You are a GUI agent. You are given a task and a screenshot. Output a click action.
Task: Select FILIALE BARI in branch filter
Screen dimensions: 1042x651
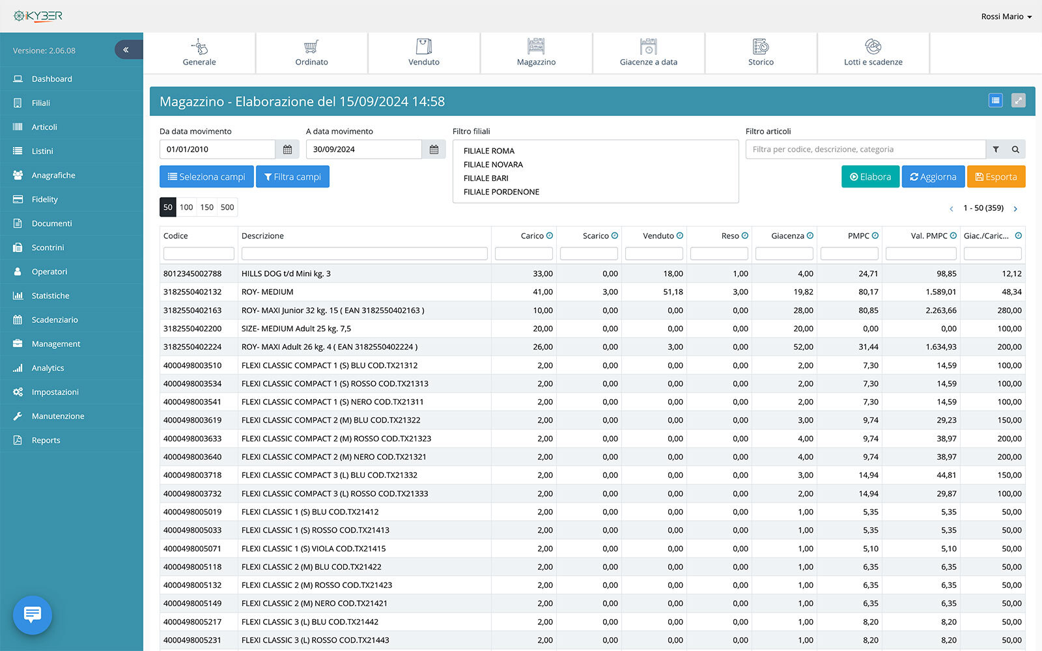[486, 178]
